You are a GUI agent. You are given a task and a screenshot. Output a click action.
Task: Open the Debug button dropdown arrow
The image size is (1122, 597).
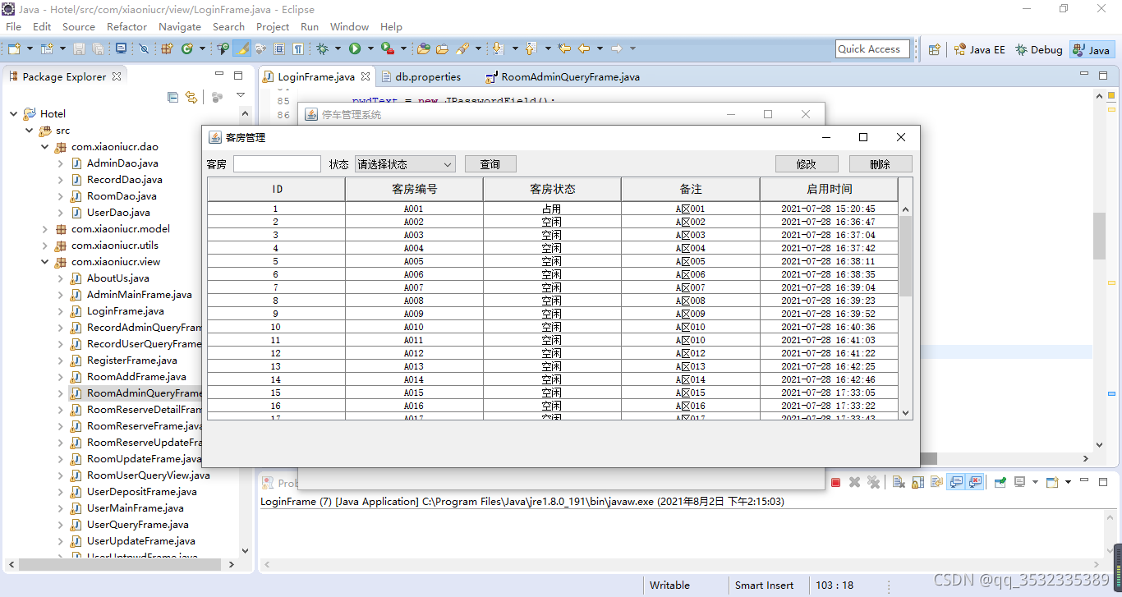click(338, 48)
